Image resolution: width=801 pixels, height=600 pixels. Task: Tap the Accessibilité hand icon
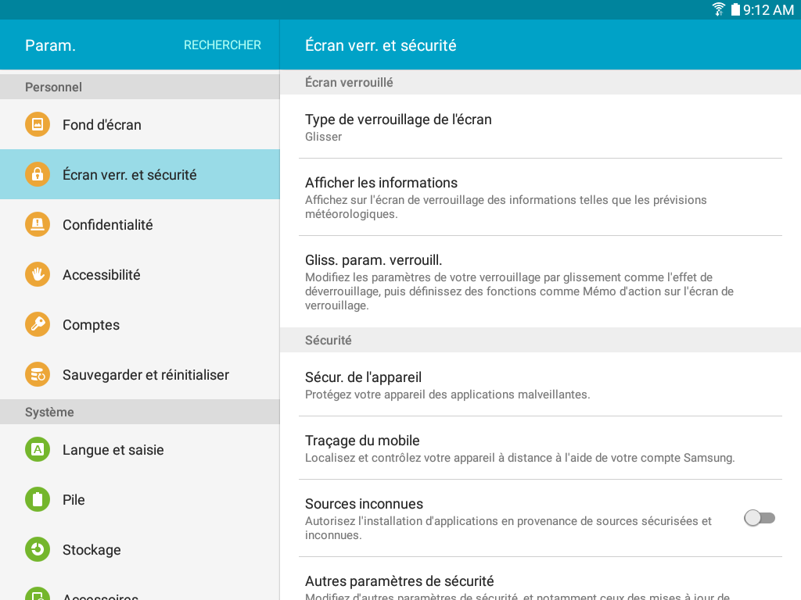click(38, 274)
